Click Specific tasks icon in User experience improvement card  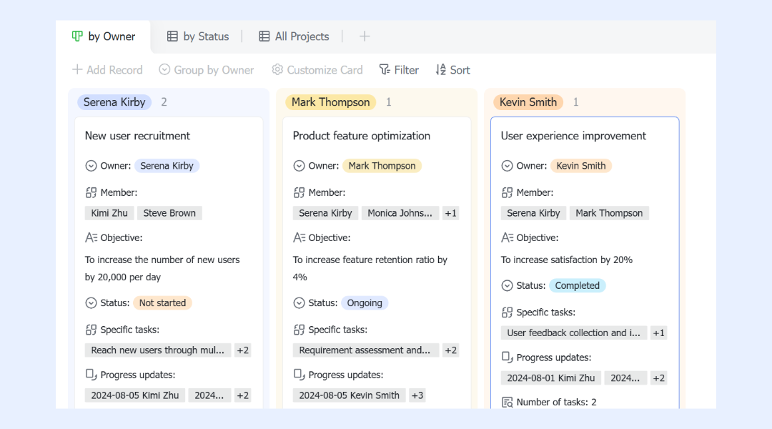tap(507, 312)
